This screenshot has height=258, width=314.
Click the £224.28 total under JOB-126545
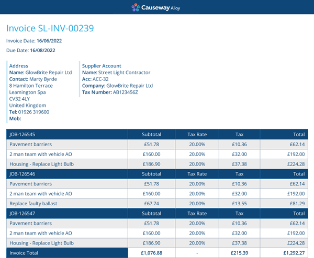296,164
